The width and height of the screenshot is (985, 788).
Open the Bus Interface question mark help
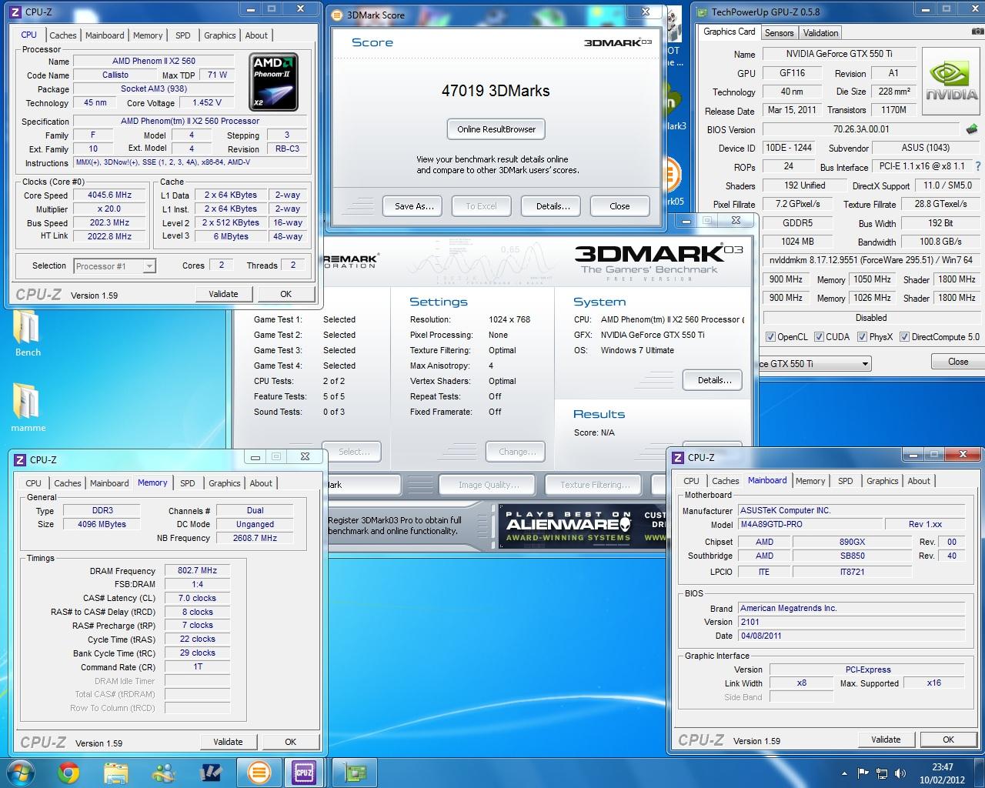(977, 166)
